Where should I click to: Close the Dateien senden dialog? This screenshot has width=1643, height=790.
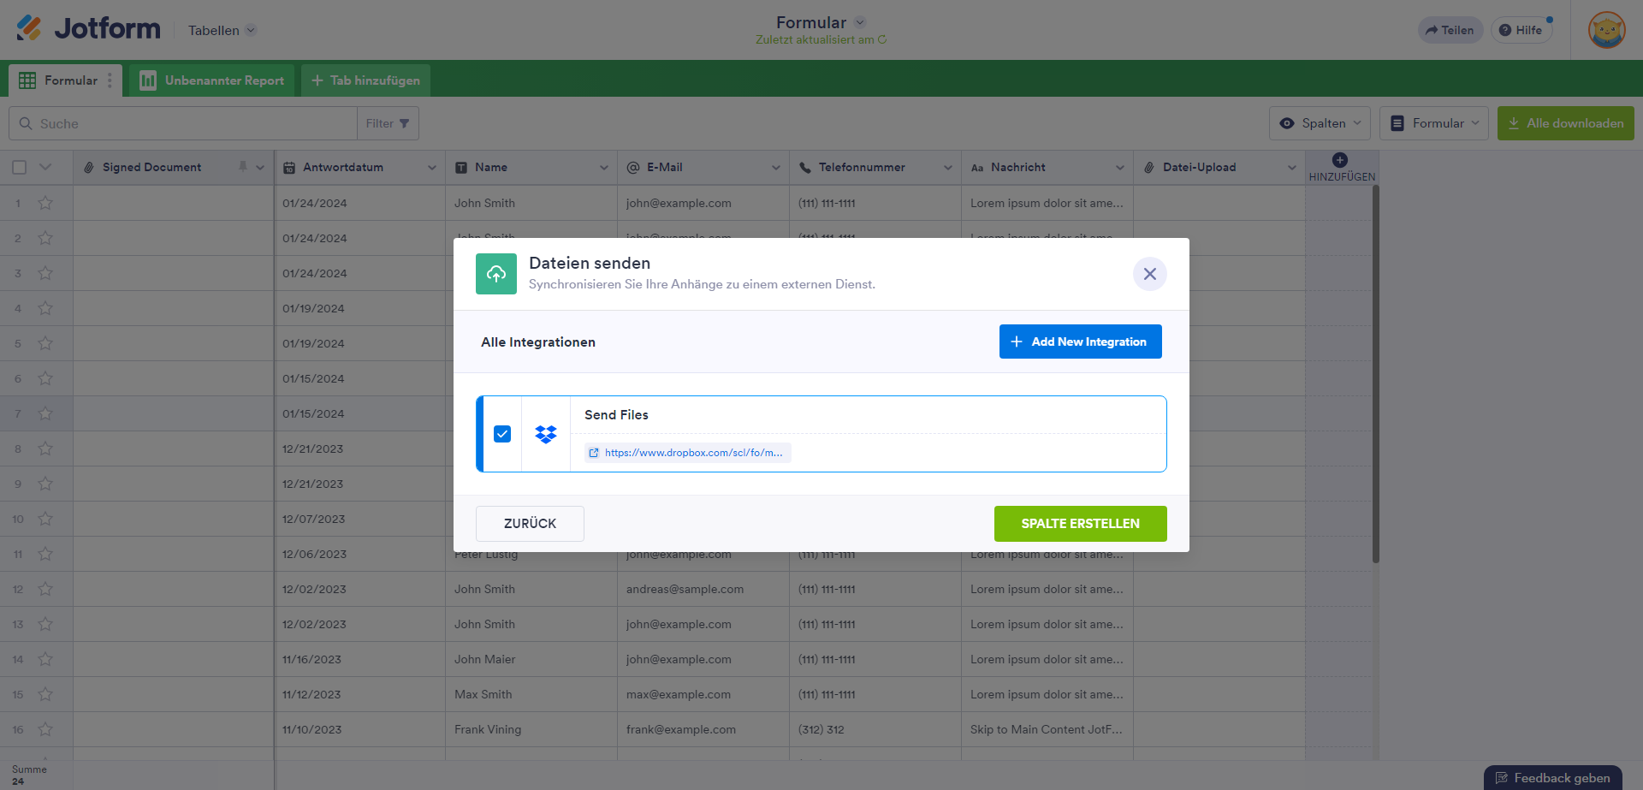click(1149, 274)
